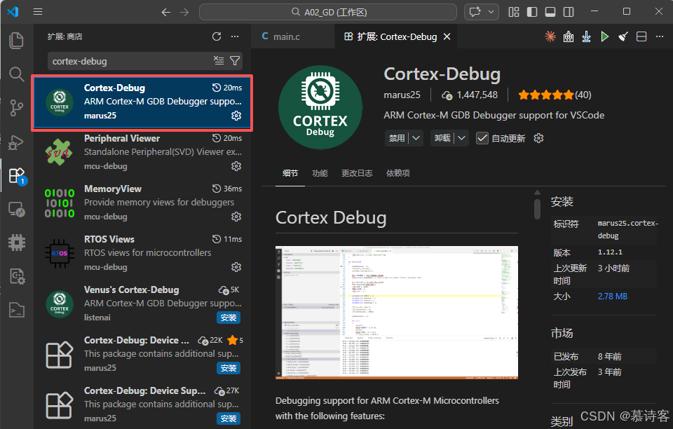
Task: Click the orange starburst toolbar icon
Action: coord(550,36)
